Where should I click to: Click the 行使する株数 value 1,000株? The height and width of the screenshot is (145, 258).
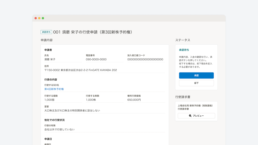tap(91, 100)
